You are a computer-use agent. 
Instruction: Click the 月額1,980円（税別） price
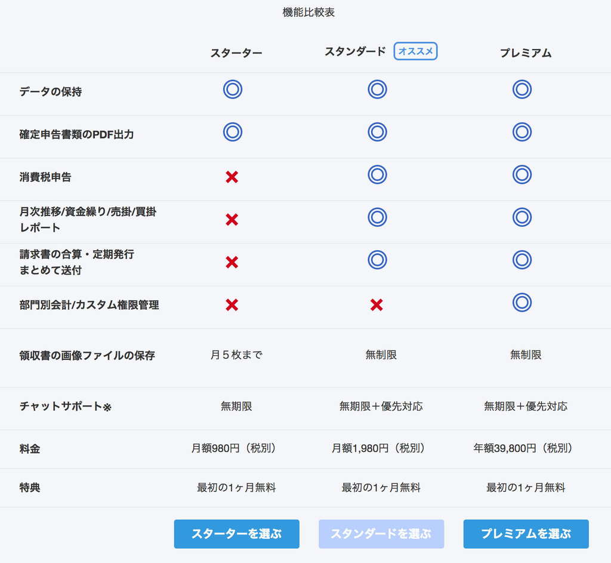379,448
